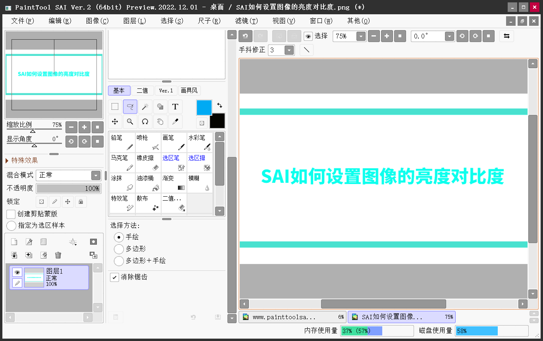
Task: Open the 滤镜 menu
Action: coord(246,21)
